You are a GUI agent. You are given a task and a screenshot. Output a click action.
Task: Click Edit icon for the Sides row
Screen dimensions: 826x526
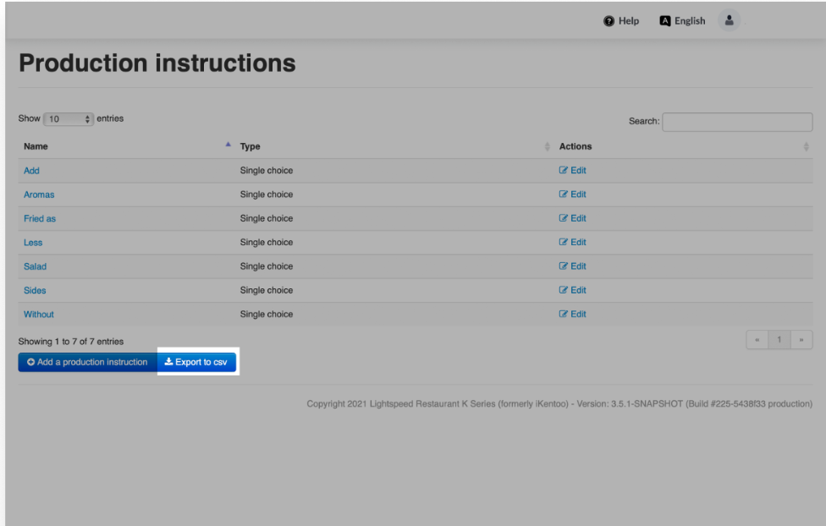564,290
